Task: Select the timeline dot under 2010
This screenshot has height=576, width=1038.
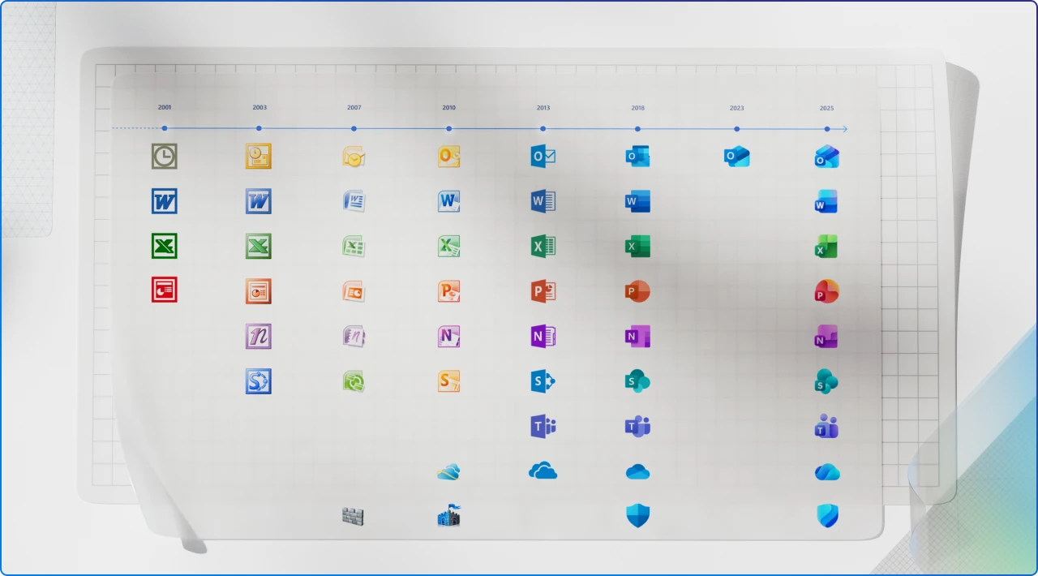Action: [448, 128]
